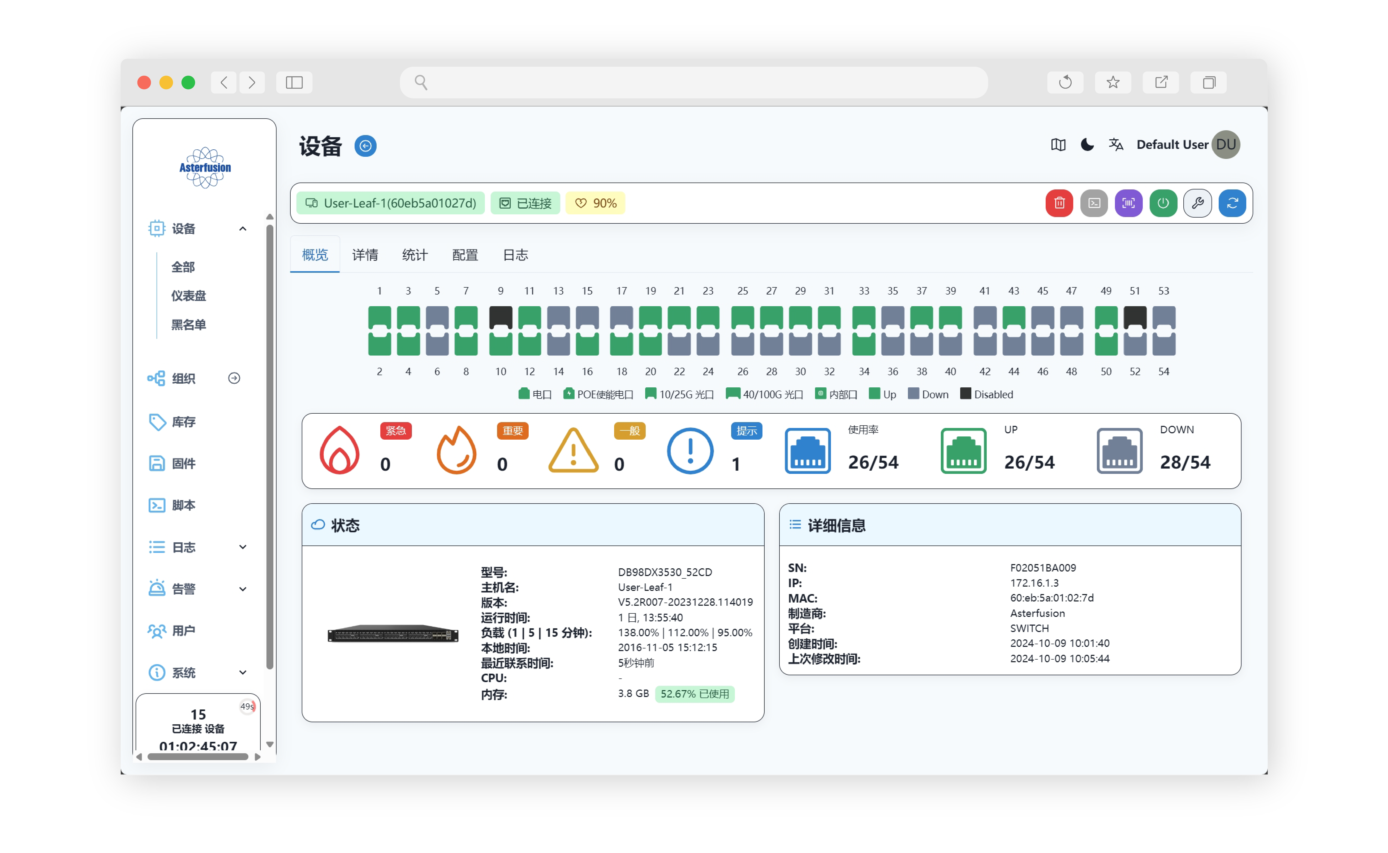Click the 已连接 status badge
1388x853 pixels.
coord(525,203)
